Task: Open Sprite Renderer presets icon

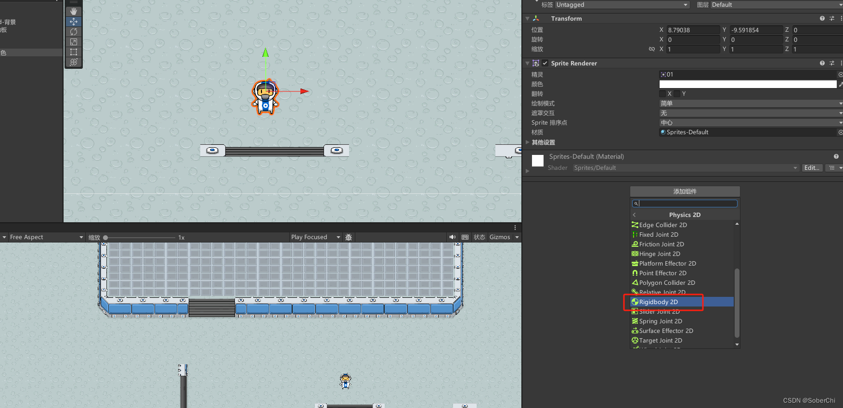Action: 831,63
